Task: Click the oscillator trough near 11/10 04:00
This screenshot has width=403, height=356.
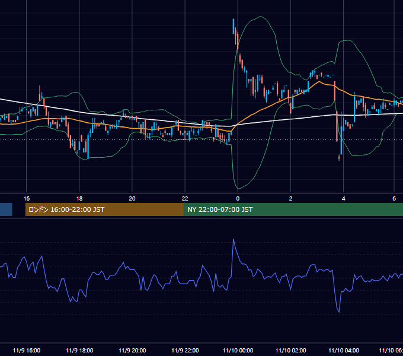Action: click(339, 312)
